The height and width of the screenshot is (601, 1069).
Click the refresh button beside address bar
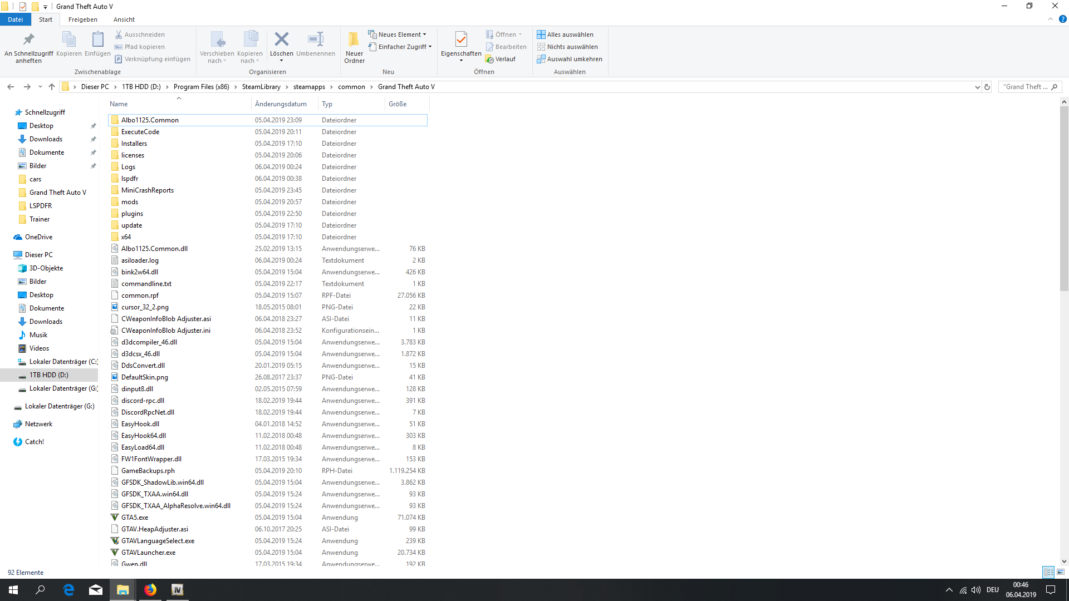(987, 87)
